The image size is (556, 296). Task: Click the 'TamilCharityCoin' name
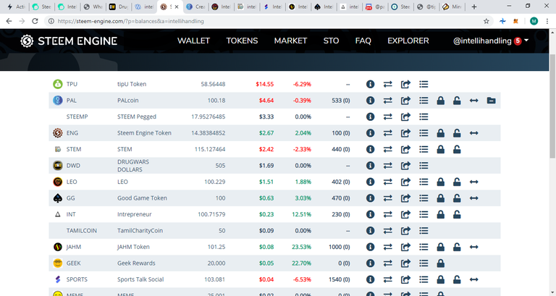(140, 231)
